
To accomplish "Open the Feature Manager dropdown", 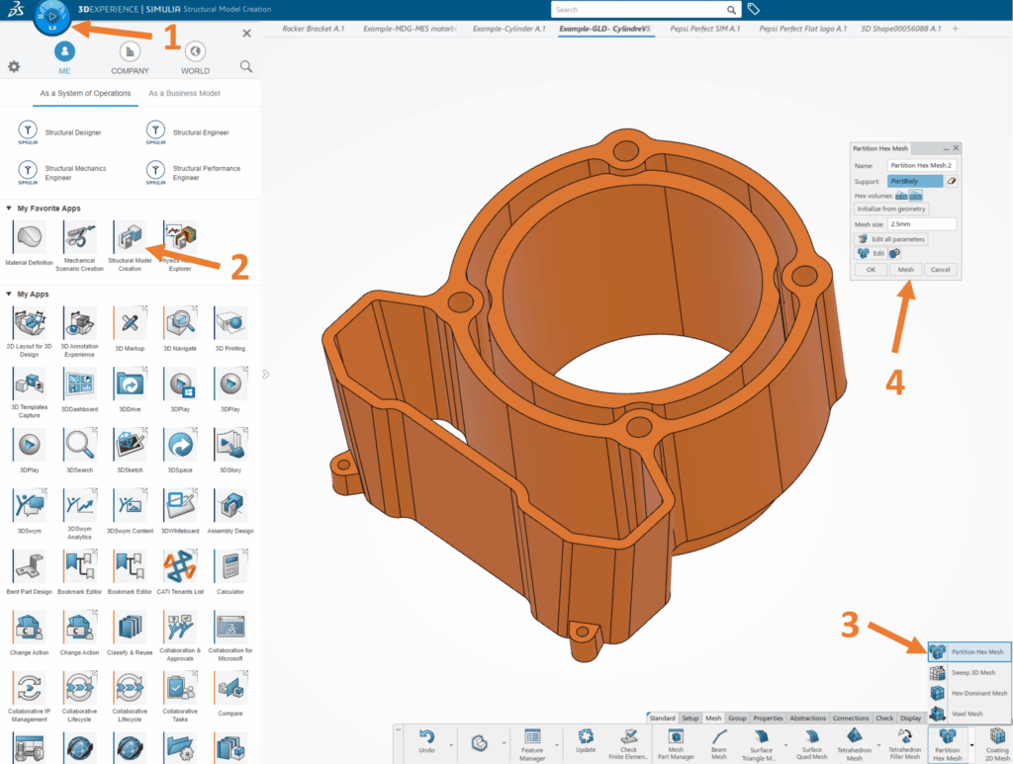I will (556, 745).
